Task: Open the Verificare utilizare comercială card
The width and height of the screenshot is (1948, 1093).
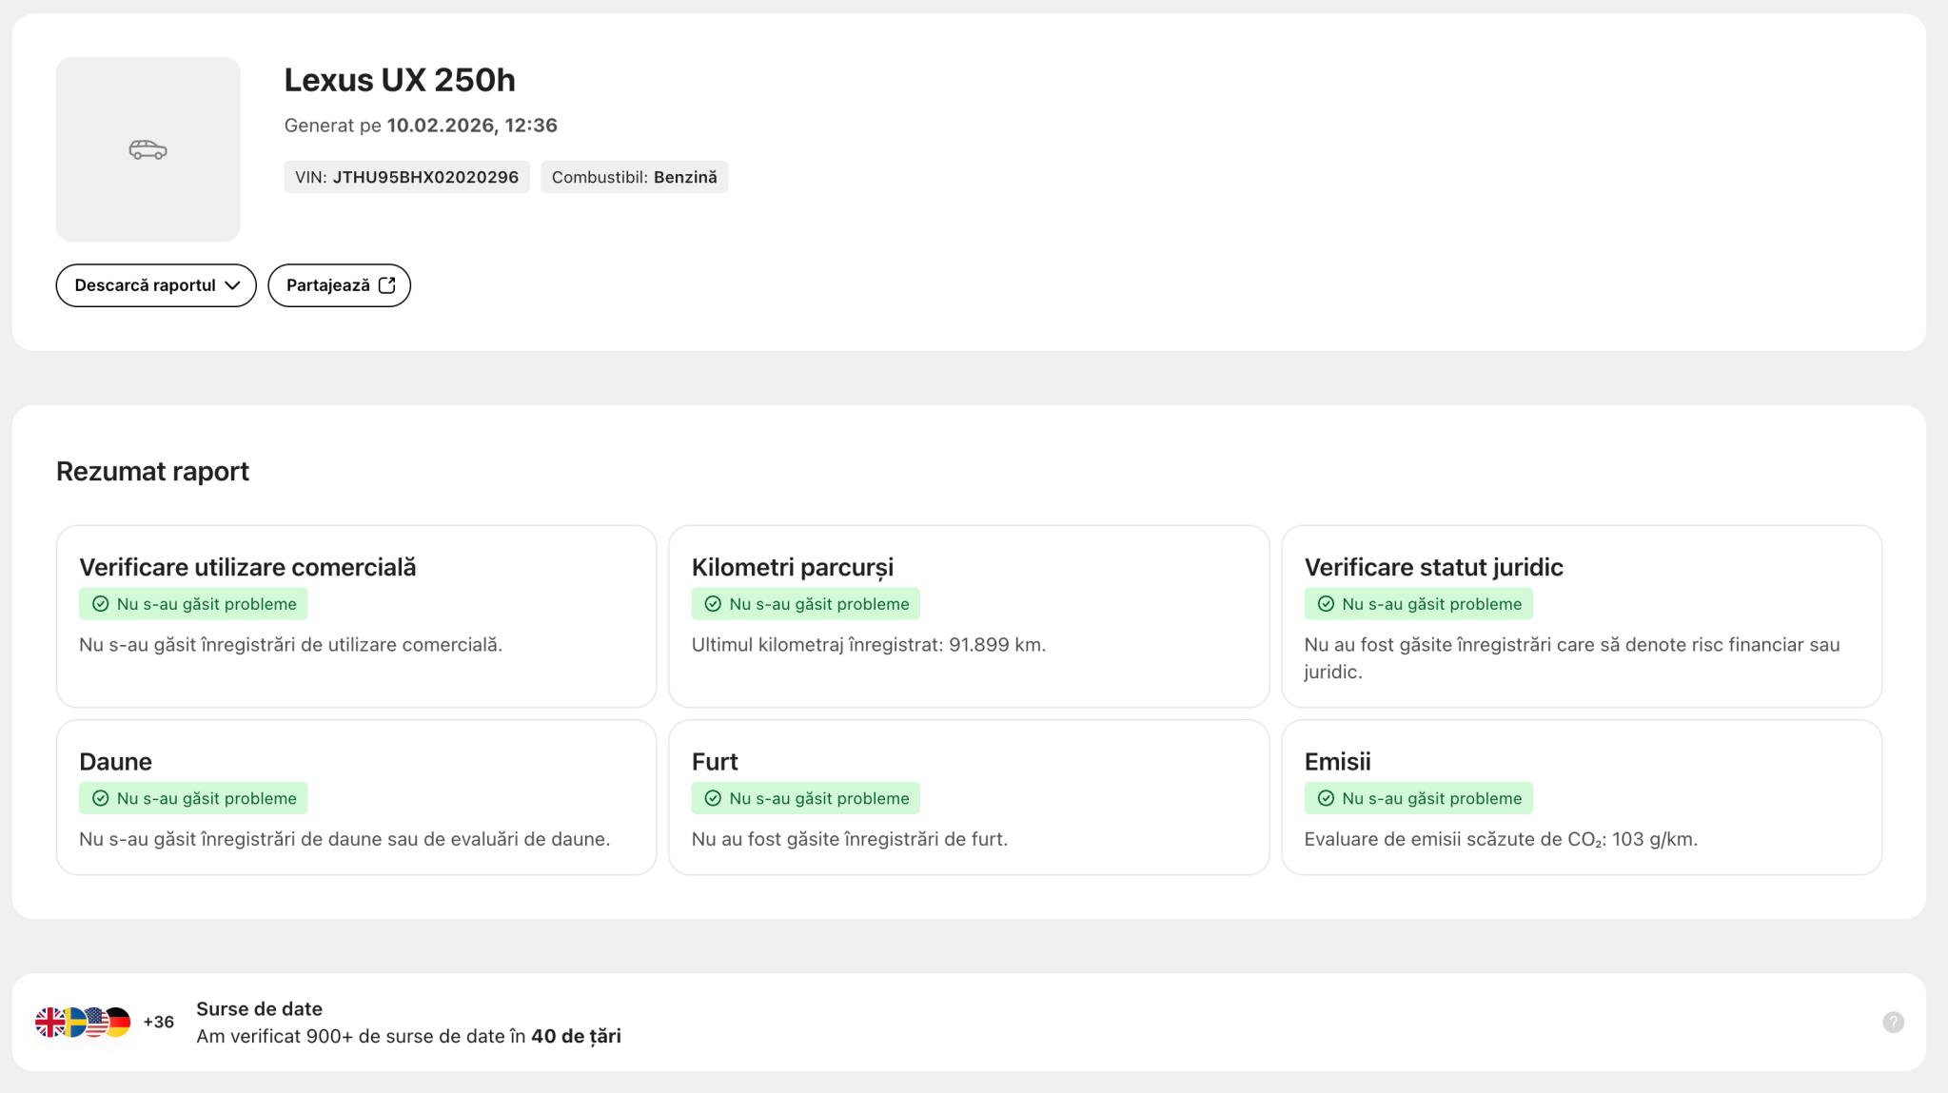Action: [x=356, y=616]
